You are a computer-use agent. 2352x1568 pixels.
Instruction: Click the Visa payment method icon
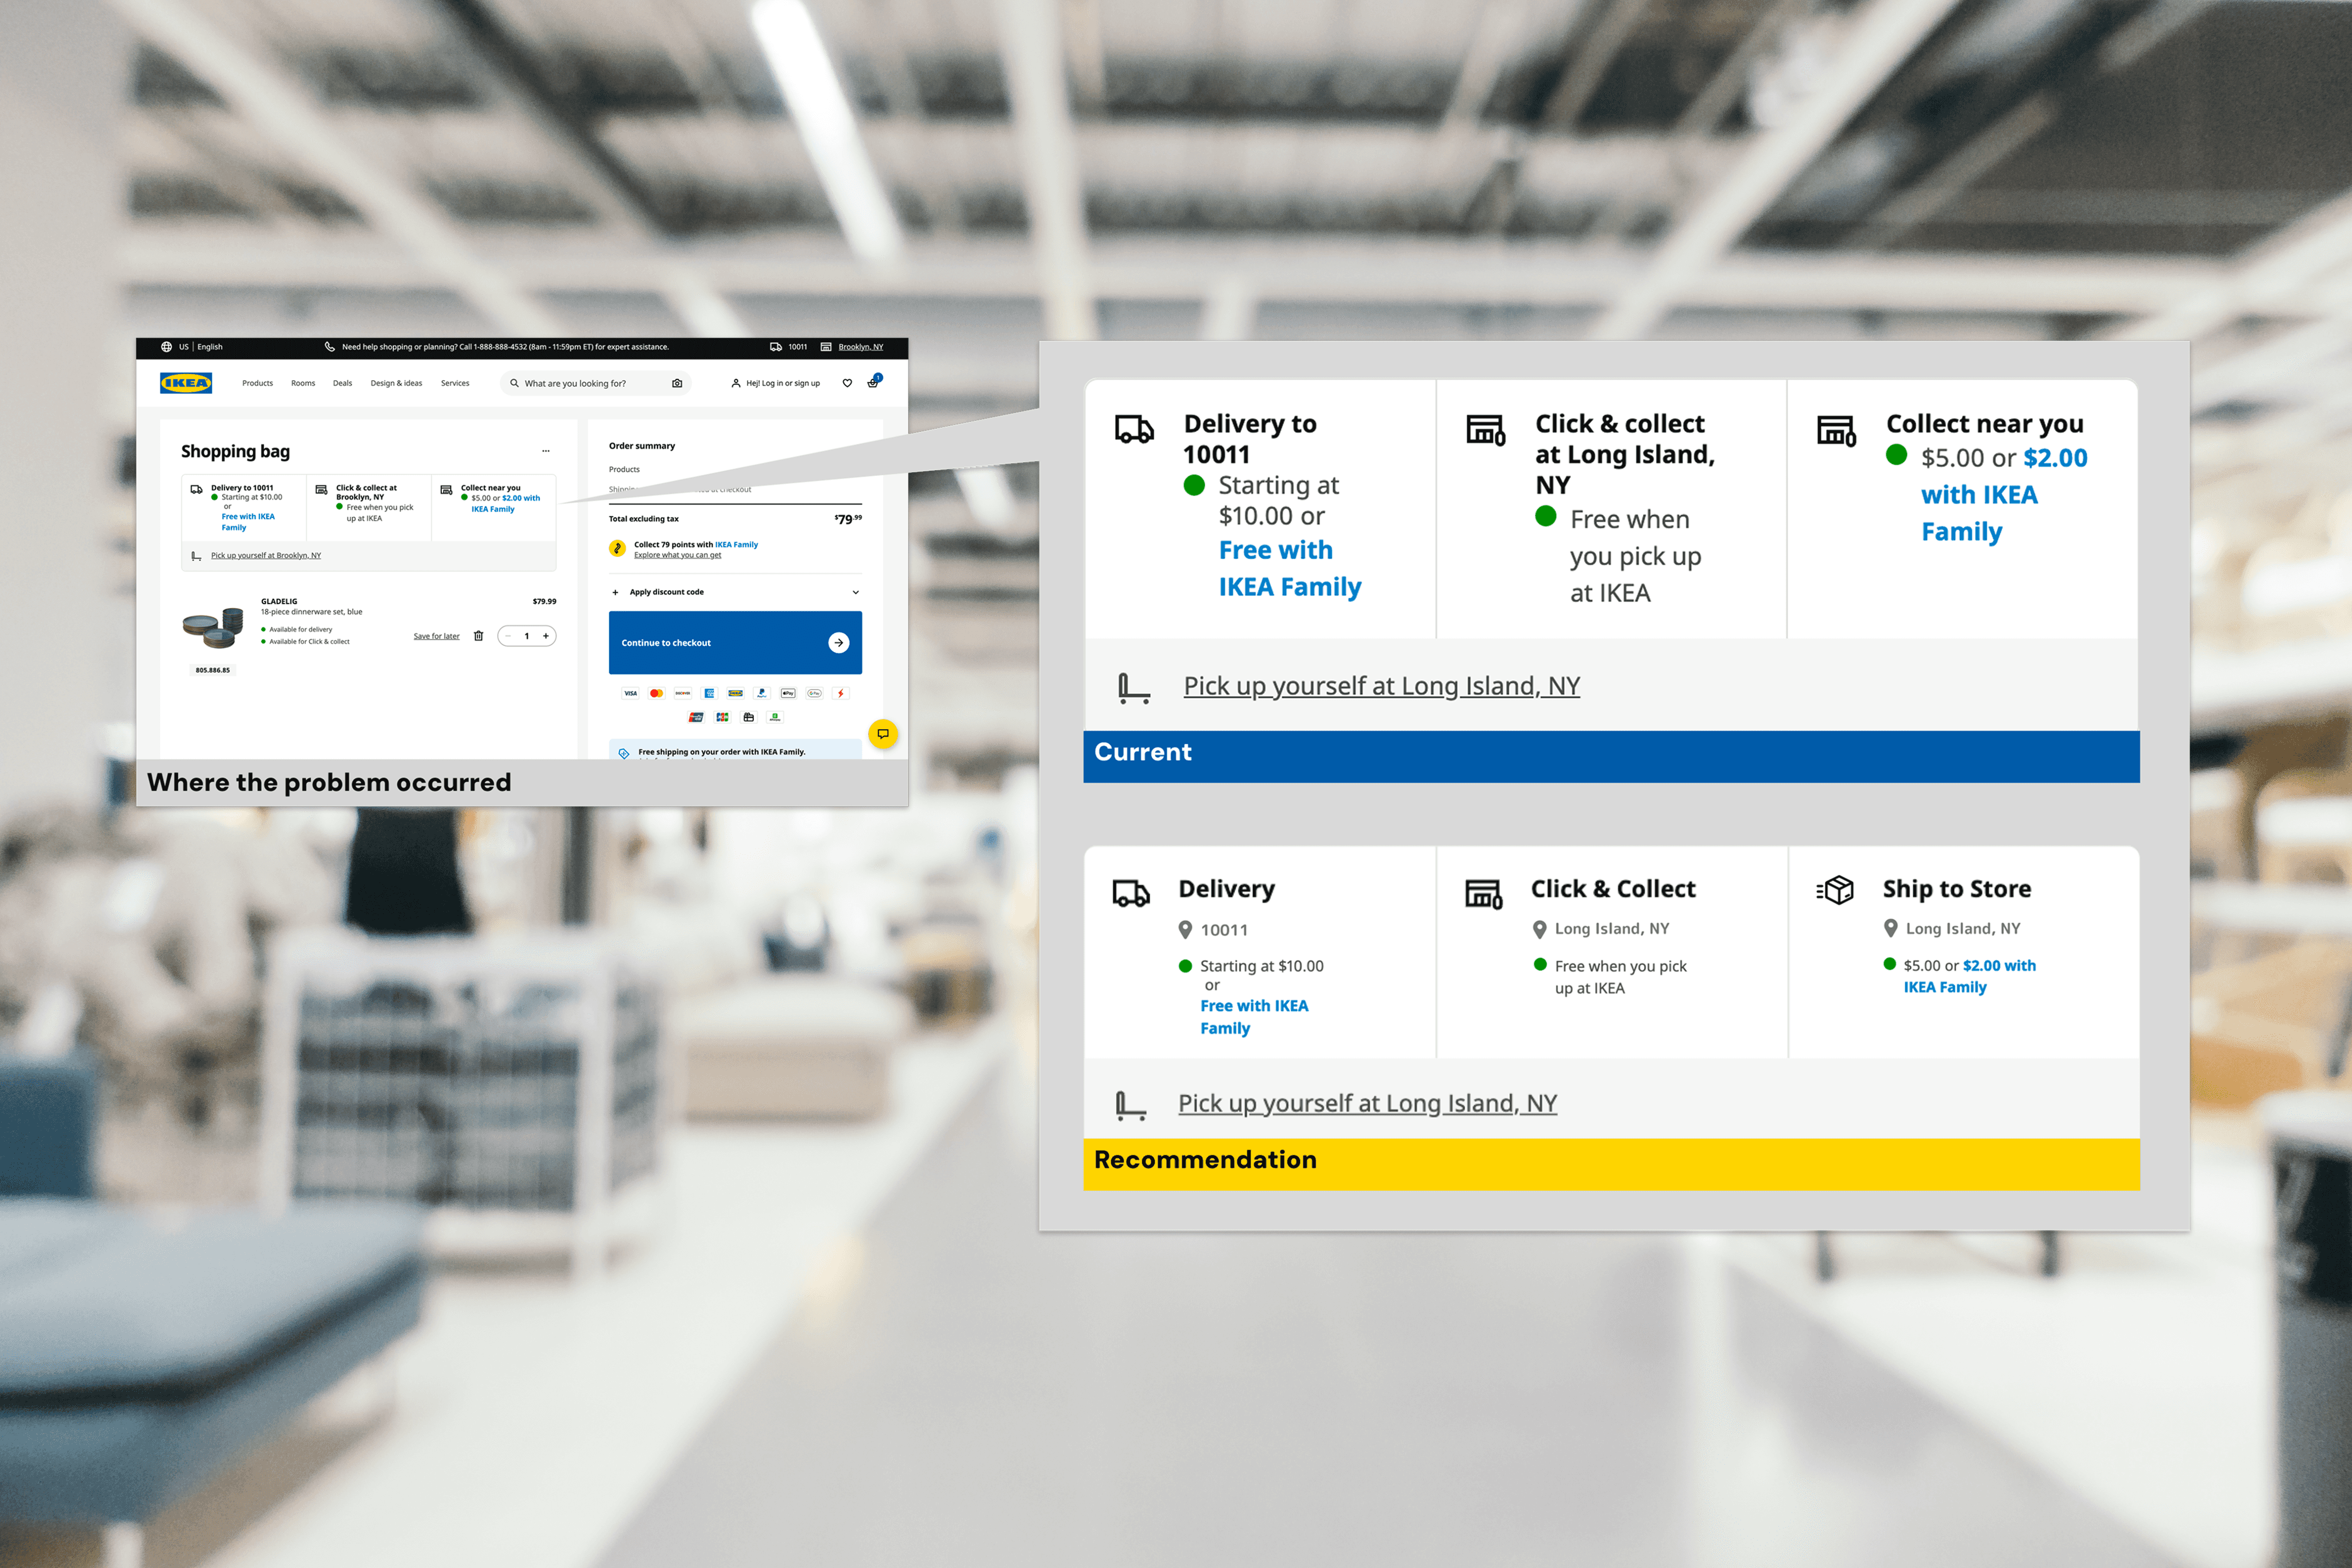[630, 694]
